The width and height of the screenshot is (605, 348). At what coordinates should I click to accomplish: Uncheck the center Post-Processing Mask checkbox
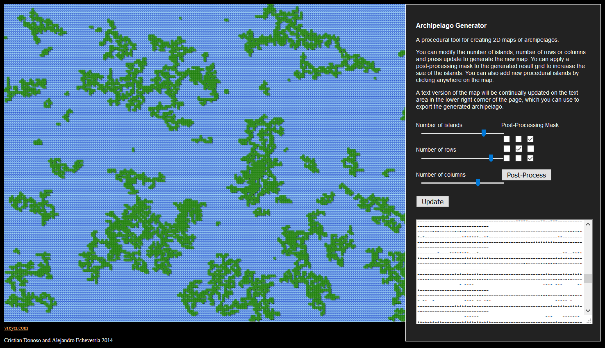click(519, 148)
